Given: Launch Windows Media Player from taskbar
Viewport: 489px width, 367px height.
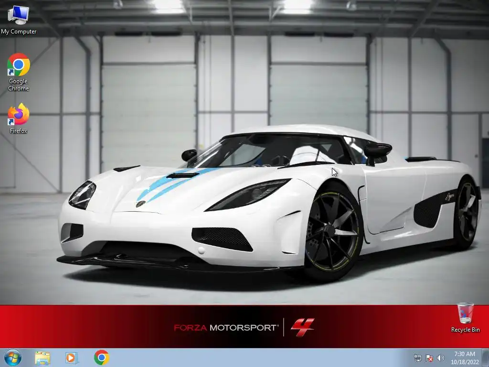Looking at the screenshot, I should click(x=71, y=358).
